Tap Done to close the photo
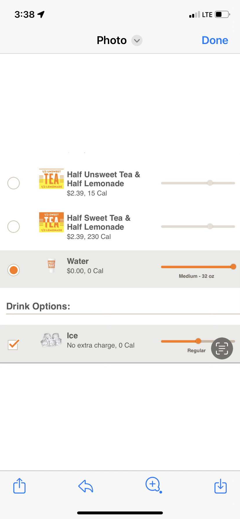Screen dimensions: 240x519 pyautogui.click(x=215, y=40)
